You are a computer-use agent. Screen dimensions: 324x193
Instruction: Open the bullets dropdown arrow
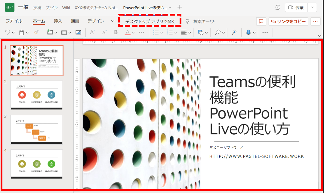coord(162,32)
